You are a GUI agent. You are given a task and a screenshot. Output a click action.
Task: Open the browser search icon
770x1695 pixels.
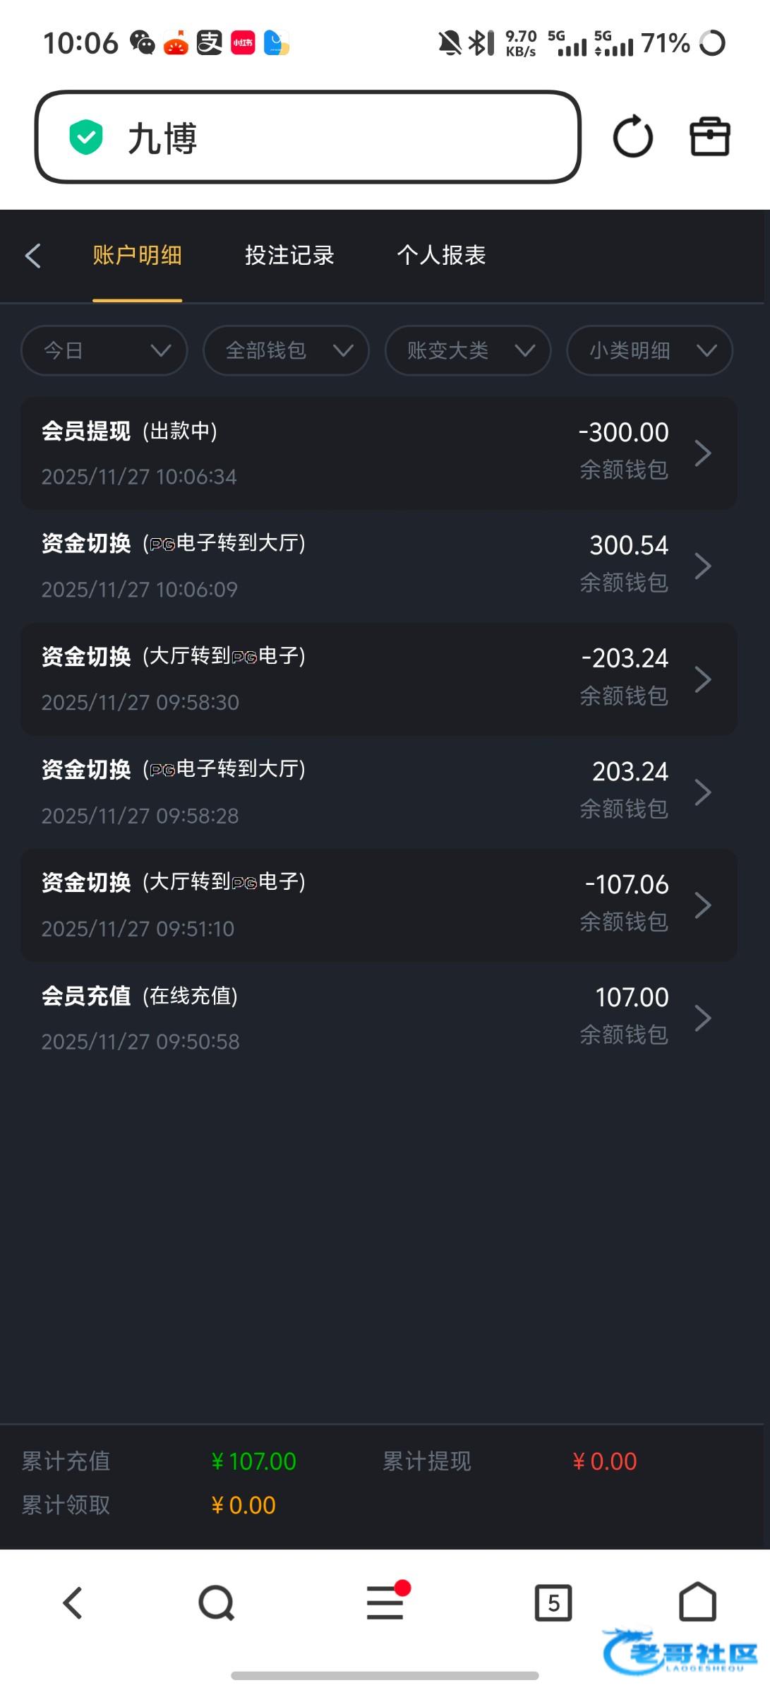coord(216,1602)
